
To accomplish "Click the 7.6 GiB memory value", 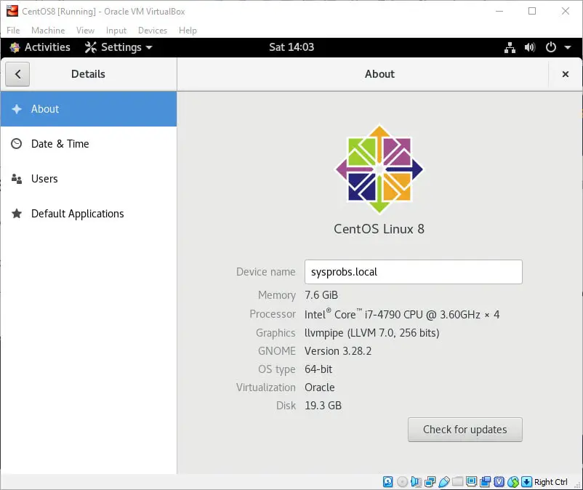I will [321, 295].
